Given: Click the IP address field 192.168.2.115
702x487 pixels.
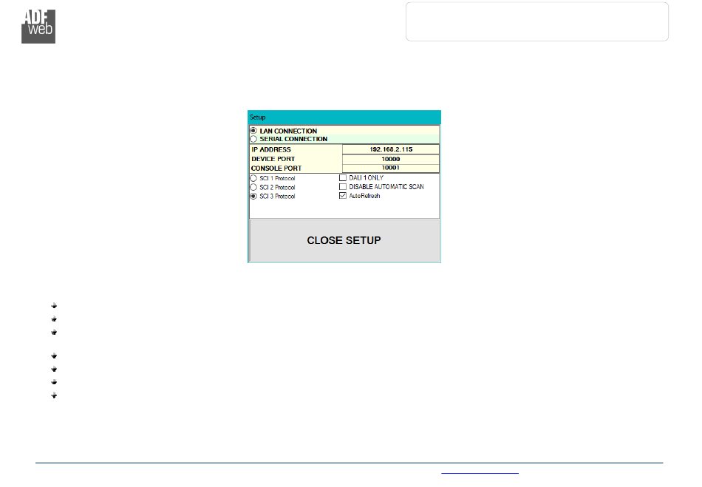Looking at the screenshot, I should click(391, 149).
